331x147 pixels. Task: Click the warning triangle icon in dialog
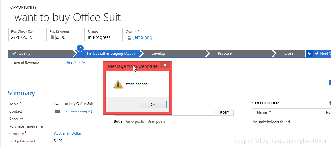coord(118,84)
